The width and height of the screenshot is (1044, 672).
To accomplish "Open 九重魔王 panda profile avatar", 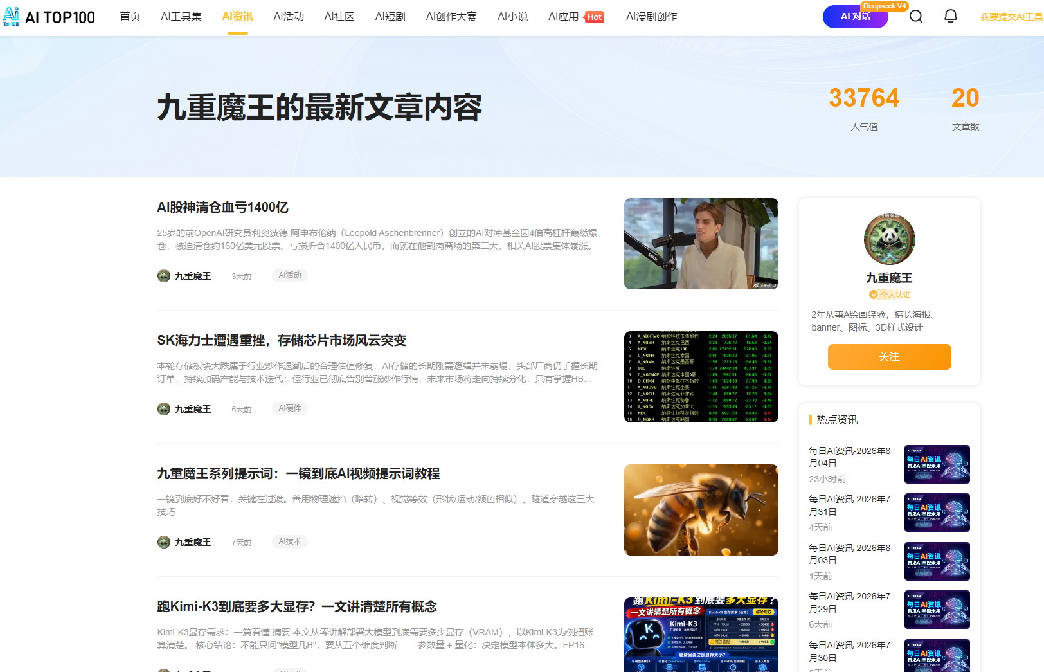I will coord(890,239).
